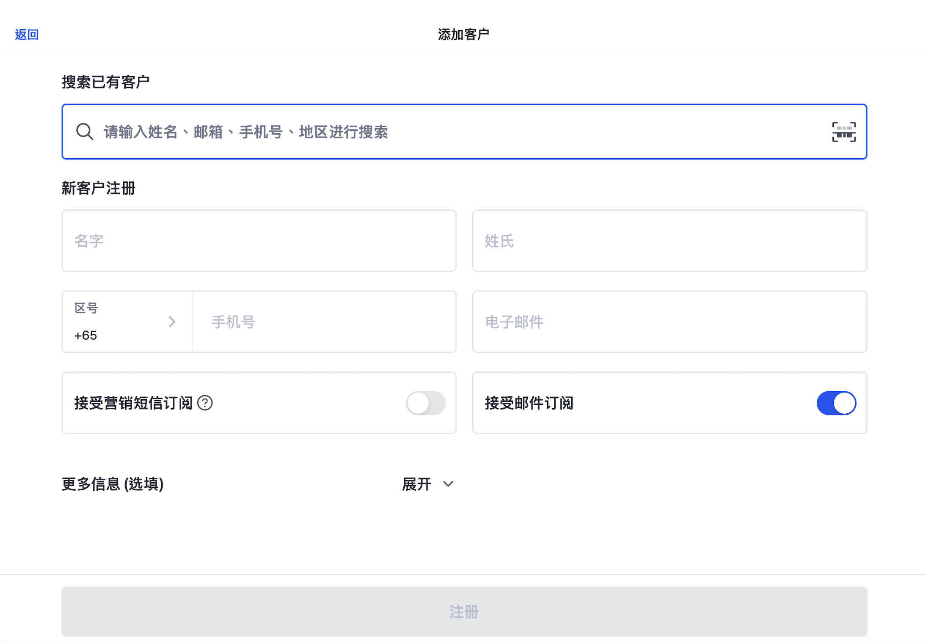The image size is (926, 643).
Task: Open help for marketing SMS subscription
Action: pyautogui.click(x=205, y=403)
